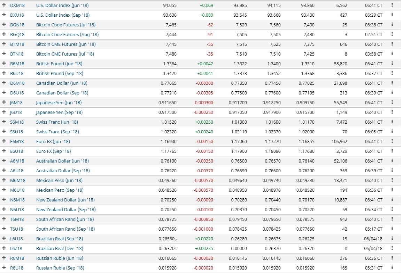Open Canadian Dollar (Sep '18) link

tap(62, 93)
